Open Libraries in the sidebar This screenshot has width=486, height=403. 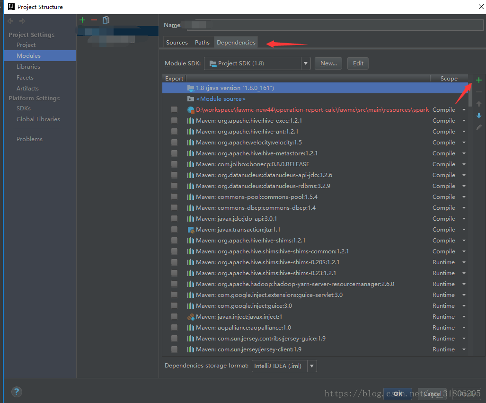pos(28,67)
